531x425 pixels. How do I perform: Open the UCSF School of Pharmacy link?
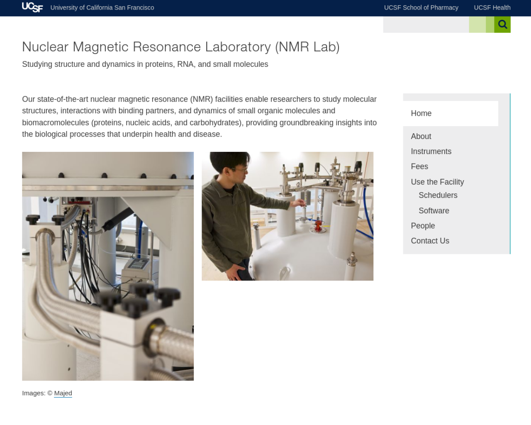pyautogui.click(x=421, y=7)
